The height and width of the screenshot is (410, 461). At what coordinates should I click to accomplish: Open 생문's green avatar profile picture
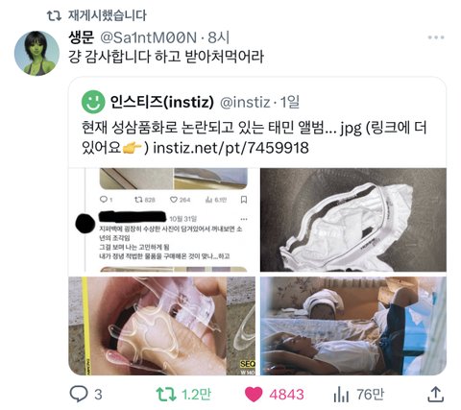point(36,53)
